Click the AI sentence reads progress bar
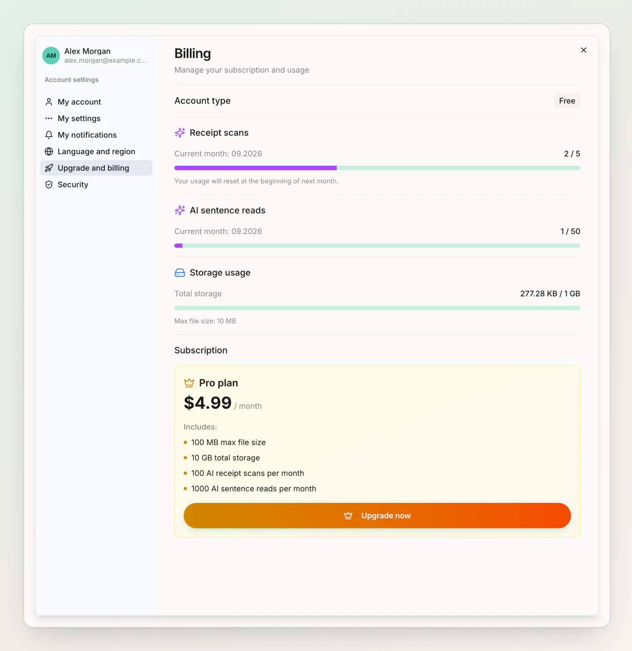 tap(377, 246)
